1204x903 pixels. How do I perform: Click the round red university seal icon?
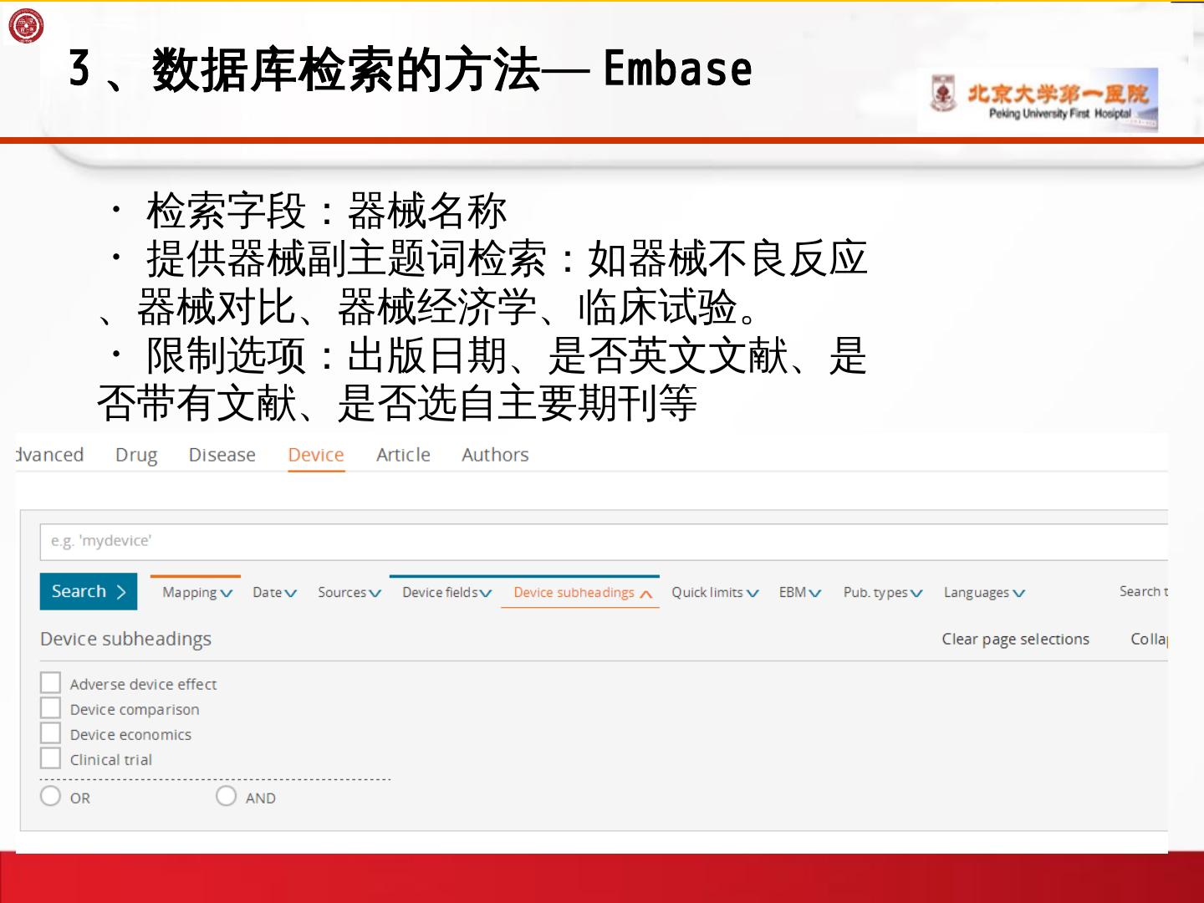(x=26, y=27)
